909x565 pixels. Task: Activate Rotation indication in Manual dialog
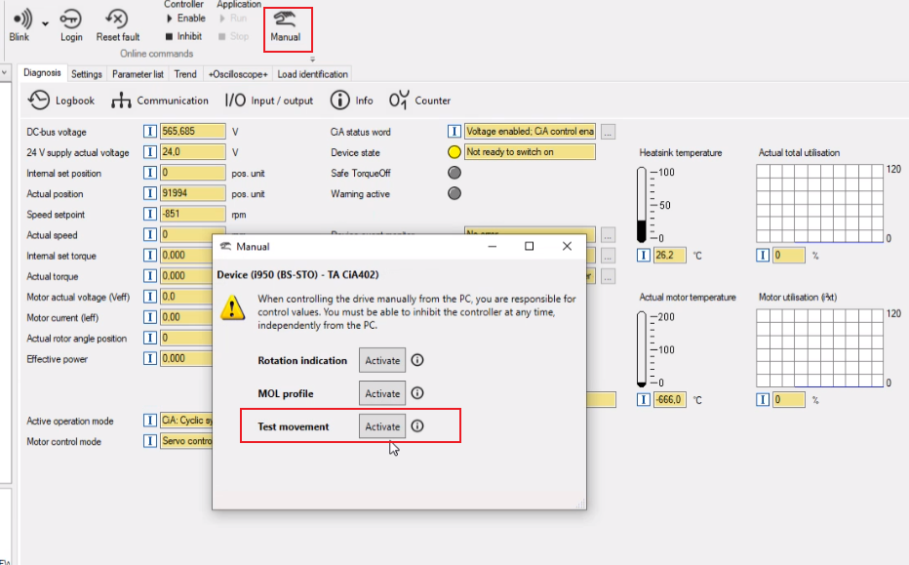pos(382,360)
